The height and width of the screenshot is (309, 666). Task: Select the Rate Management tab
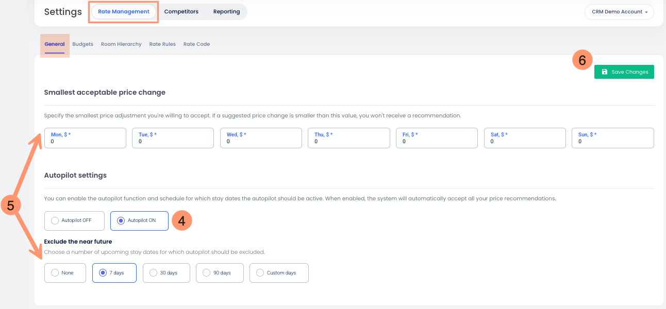click(x=124, y=11)
